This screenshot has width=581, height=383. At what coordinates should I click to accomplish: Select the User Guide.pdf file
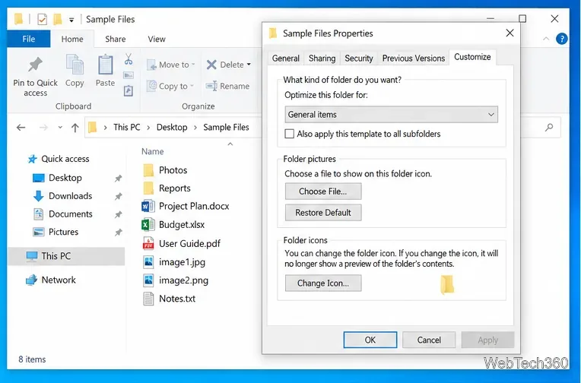(182, 243)
